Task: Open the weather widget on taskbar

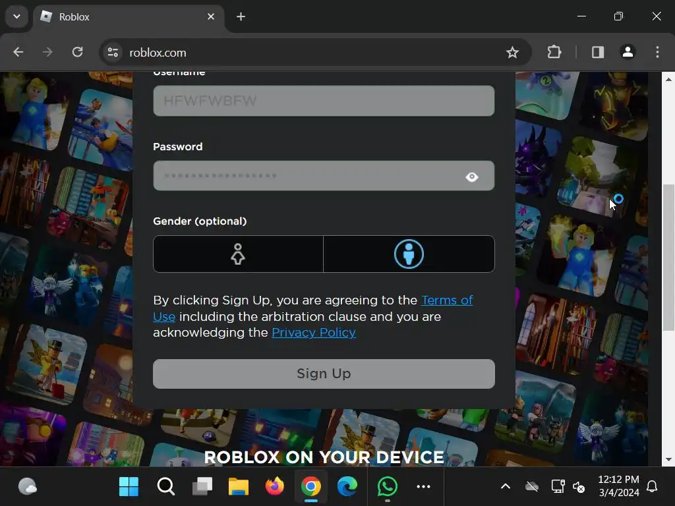Action: pos(28,487)
